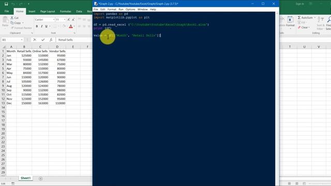Click the Fill button in Excel's Editing group
This screenshot has height=186, width=331.
pos(302,23)
